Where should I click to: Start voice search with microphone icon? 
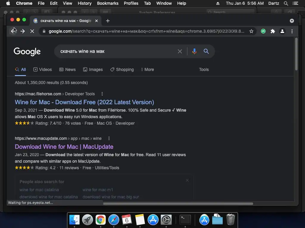194,51
